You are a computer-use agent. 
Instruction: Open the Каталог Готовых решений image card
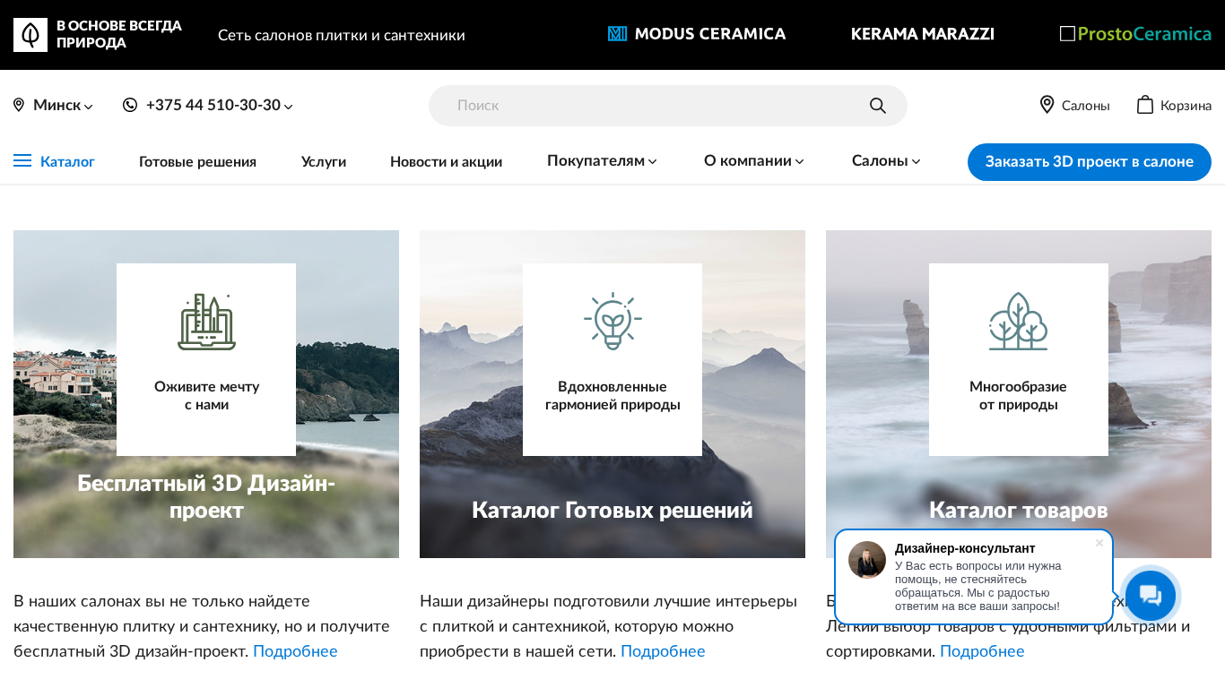pyautogui.click(x=612, y=394)
